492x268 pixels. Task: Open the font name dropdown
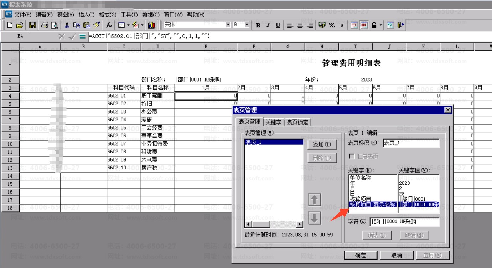[x=228, y=25]
